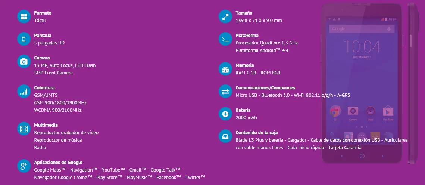Click the Tamaño resize arrows icon
This screenshot has width=425, height=185.
pos(225,16)
